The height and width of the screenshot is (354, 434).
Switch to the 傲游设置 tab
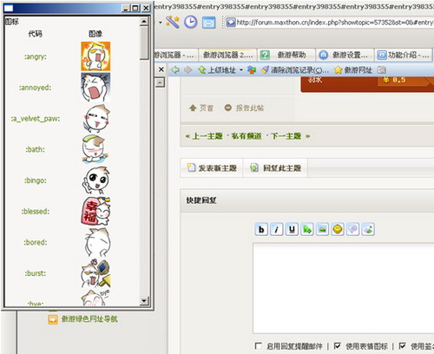(x=345, y=55)
